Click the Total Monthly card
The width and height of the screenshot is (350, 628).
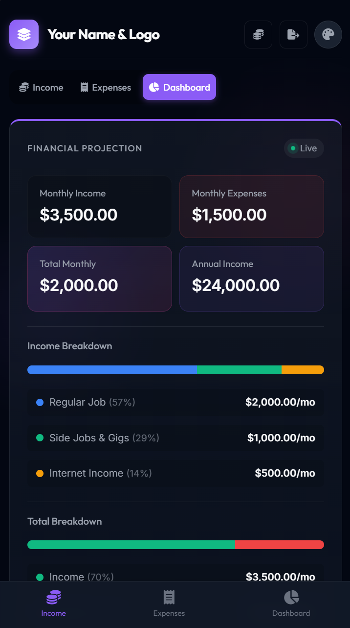[x=100, y=278]
